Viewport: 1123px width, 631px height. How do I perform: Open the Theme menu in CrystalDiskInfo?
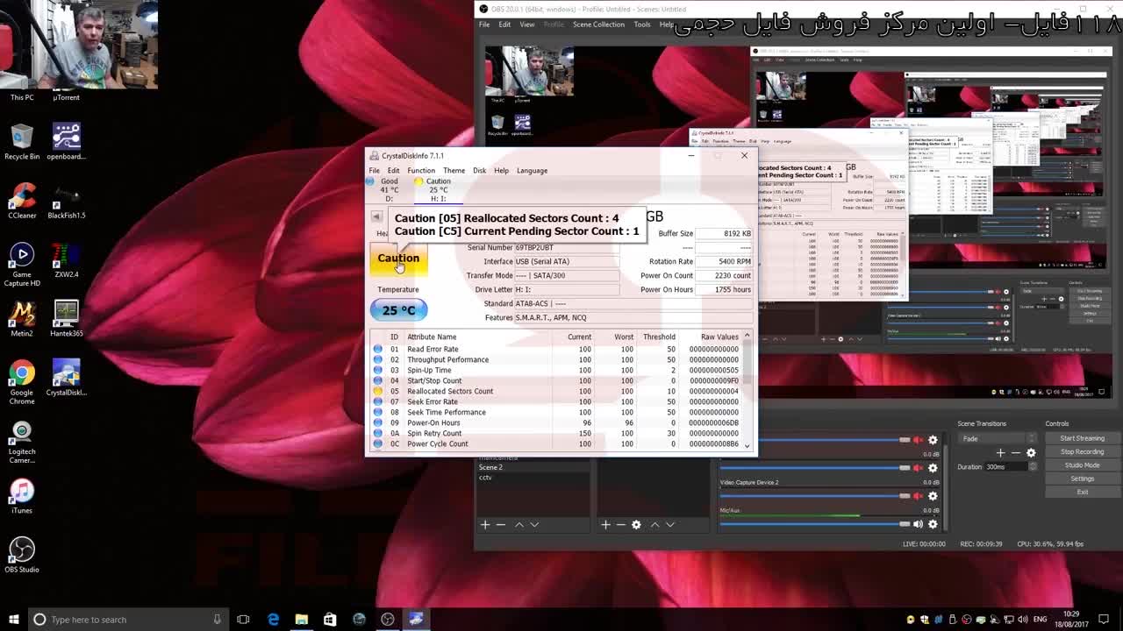click(454, 171)
